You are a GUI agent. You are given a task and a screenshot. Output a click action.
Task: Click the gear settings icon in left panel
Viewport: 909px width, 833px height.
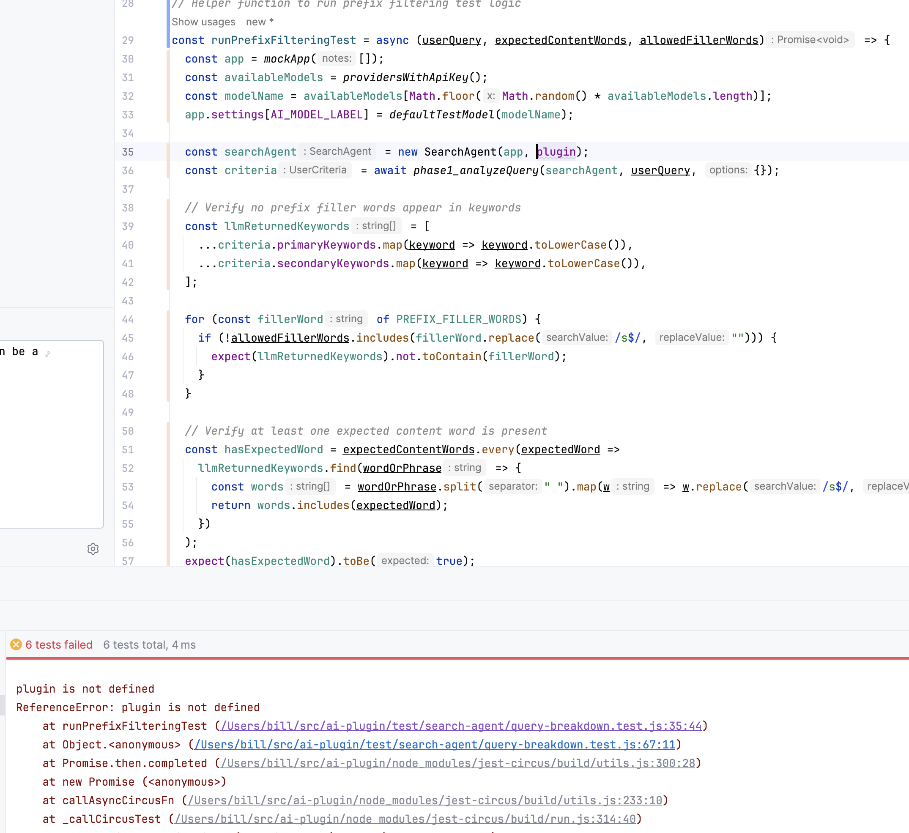click(93, 549)
